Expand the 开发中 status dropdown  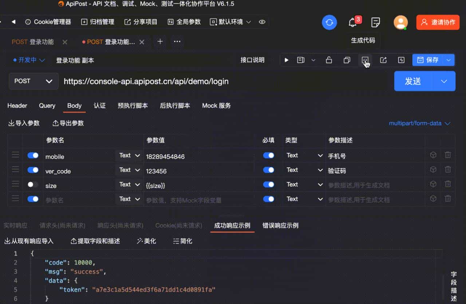coord(28,60)
